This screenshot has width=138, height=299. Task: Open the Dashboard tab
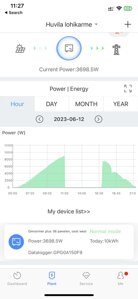pyautogui.click(x=17, y=278)
